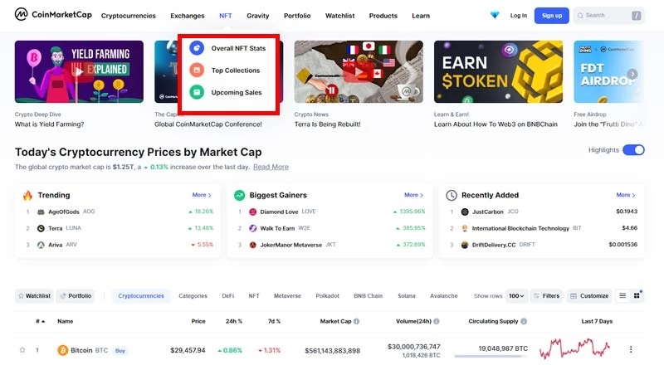Switch to the DeFi tab
This screenshot has width=664, height=365.
click(227, 295)
